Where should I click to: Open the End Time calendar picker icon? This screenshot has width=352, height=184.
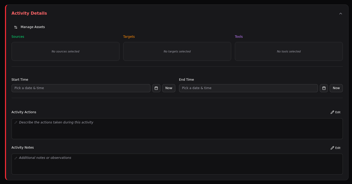(324, 88)
